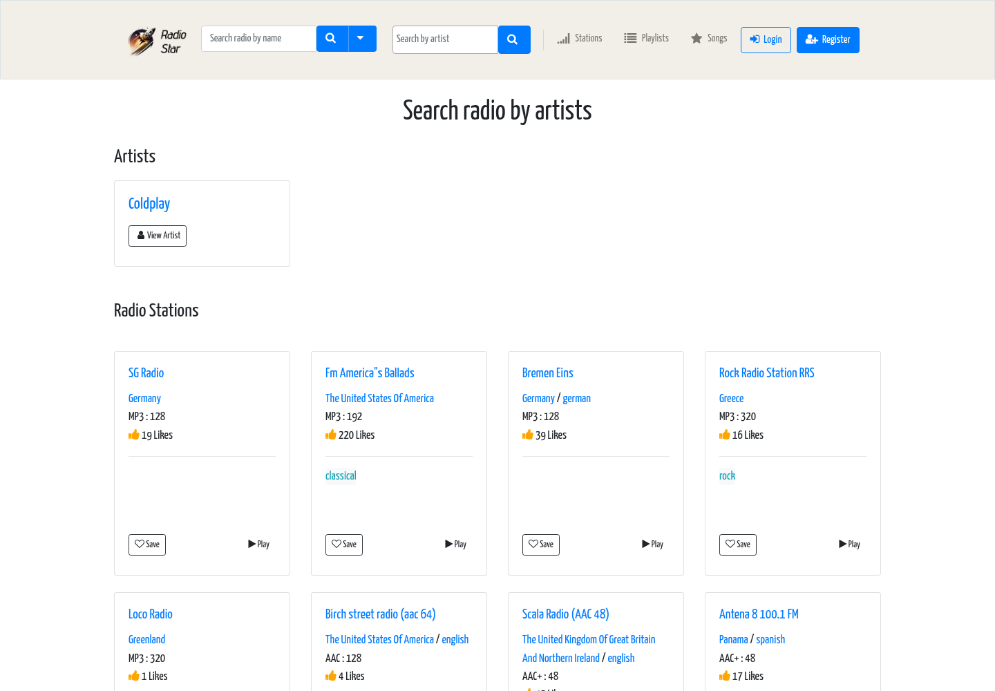Image resolution: width=995 pixels, height=691 pixels.
Task: Select Germany country under Bremen Eins
Action: pos(538,398)
